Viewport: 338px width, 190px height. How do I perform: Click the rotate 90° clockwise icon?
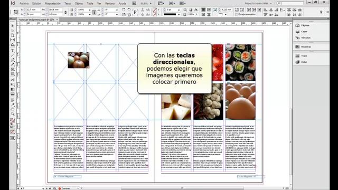point(124,10)
